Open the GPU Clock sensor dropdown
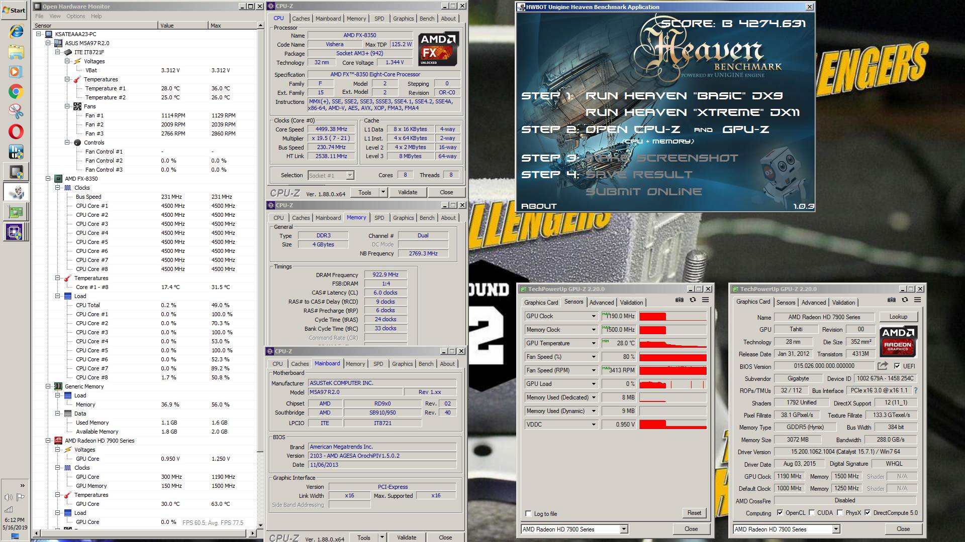The image size is (965, 542). [x=593, y=316]
